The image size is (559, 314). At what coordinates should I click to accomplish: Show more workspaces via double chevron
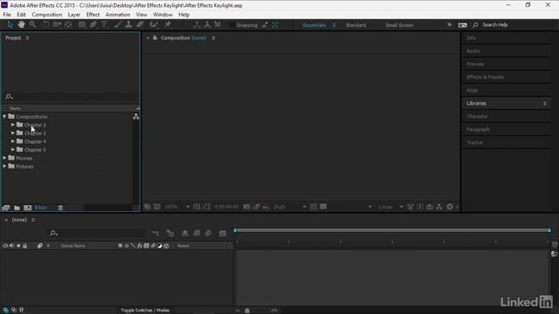pos(449,24)
